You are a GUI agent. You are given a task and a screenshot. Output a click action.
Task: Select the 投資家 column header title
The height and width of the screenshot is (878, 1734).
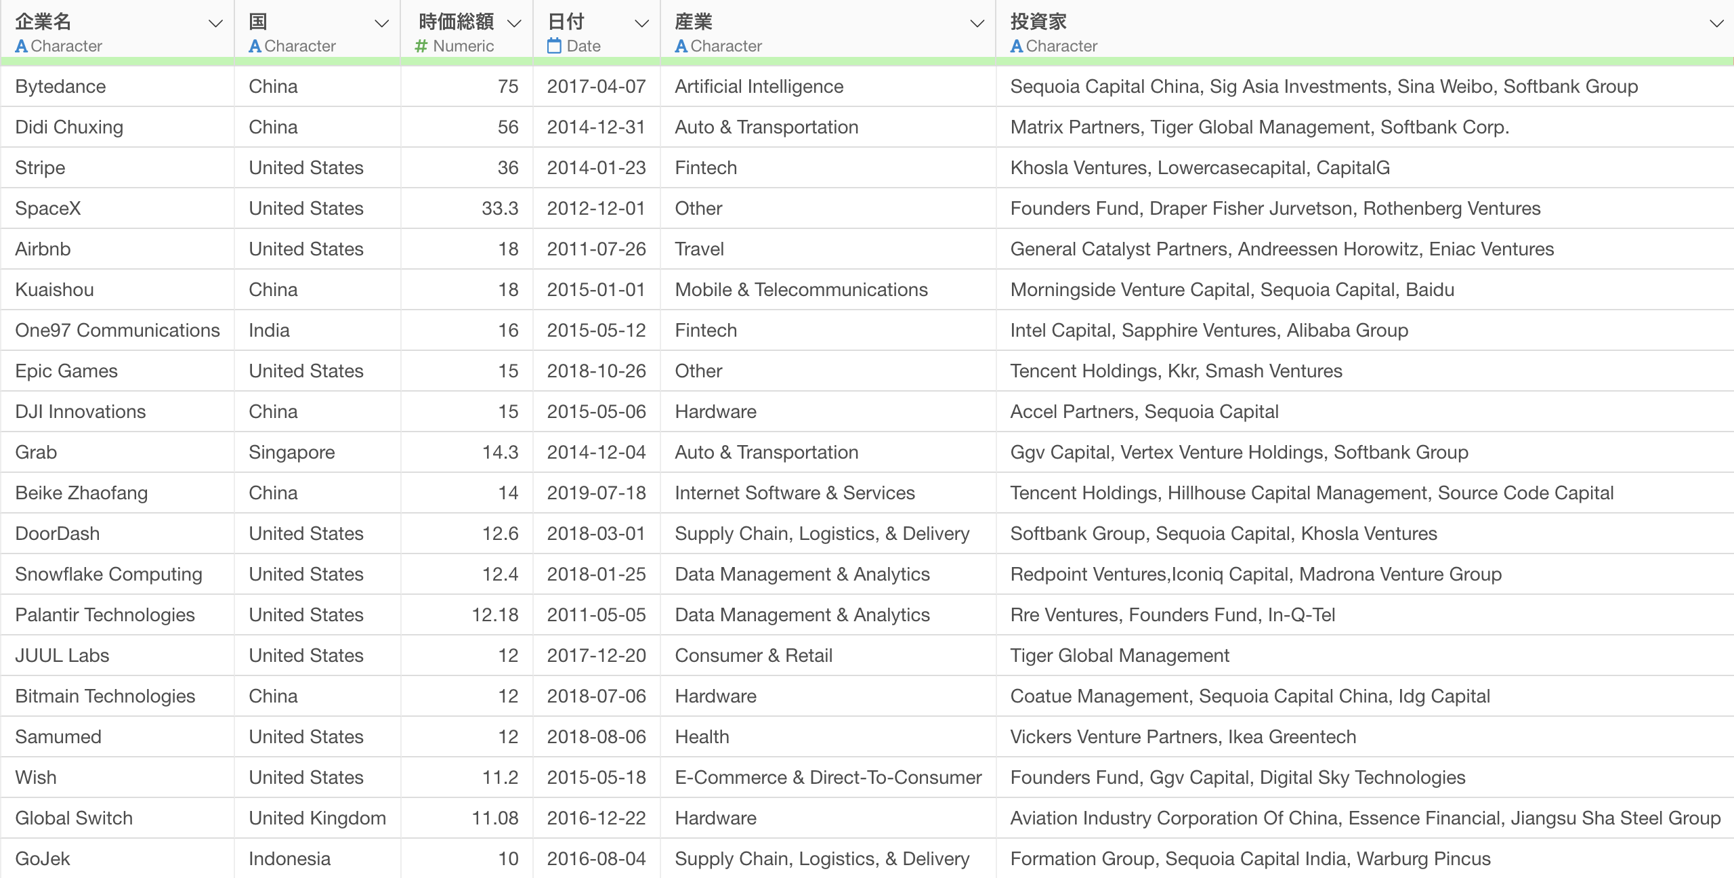[x=1038, y=22]
